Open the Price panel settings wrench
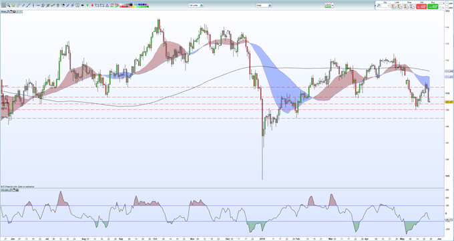 tap(8, 11)
